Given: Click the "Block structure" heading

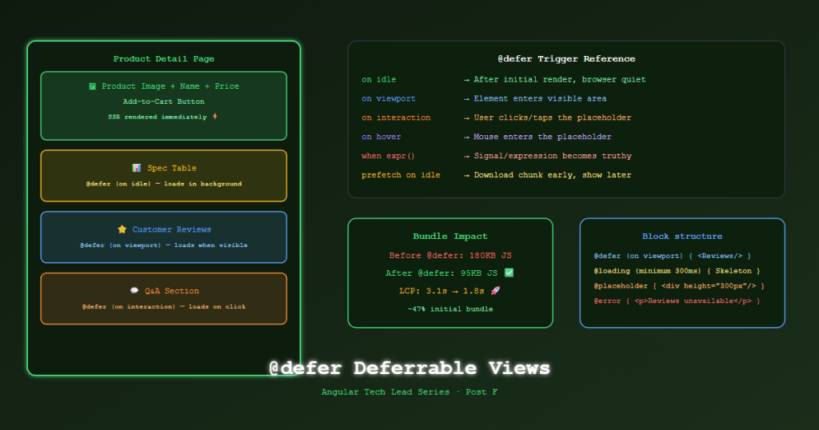Looking at the screenshot, I should coord(682,237).
